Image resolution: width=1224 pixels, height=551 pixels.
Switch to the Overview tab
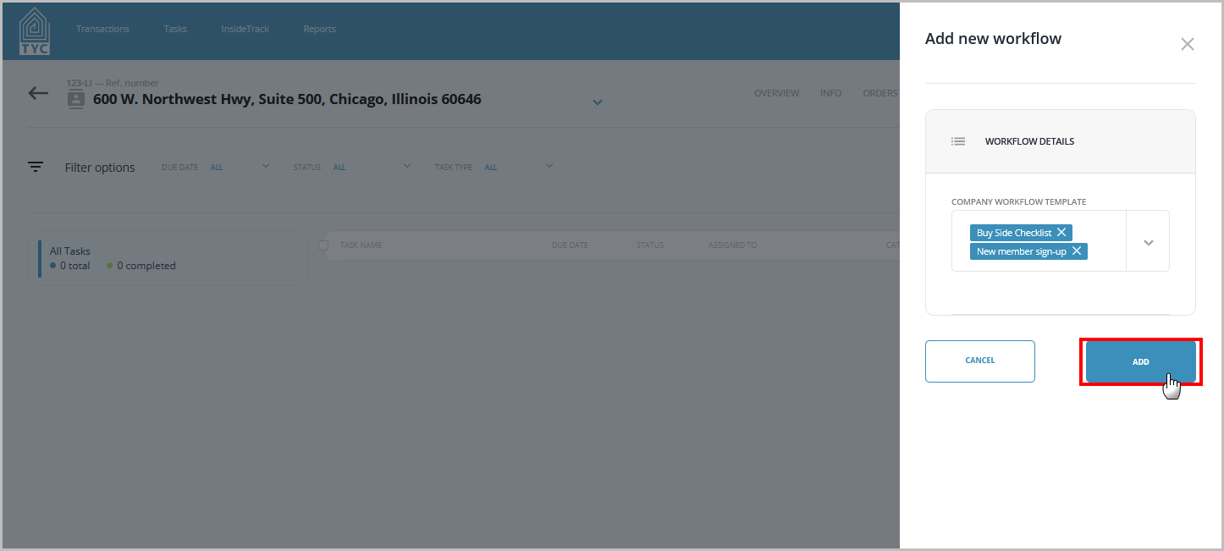[x=776, y=93]
